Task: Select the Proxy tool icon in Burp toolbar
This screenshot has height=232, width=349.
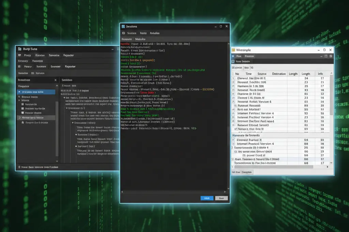Action: click(20, 55)
